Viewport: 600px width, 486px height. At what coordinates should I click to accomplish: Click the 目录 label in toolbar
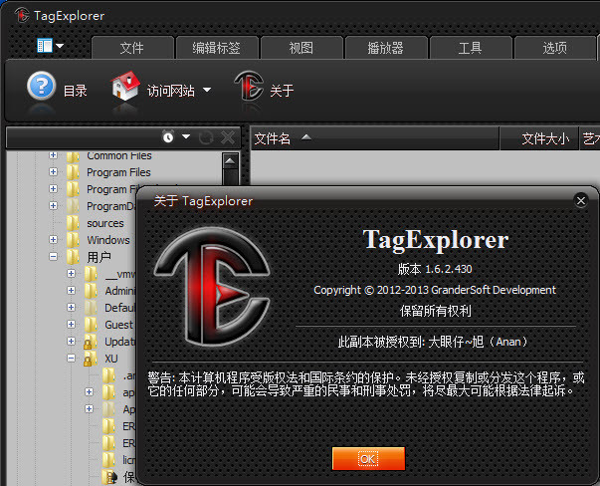pos(76,92)
